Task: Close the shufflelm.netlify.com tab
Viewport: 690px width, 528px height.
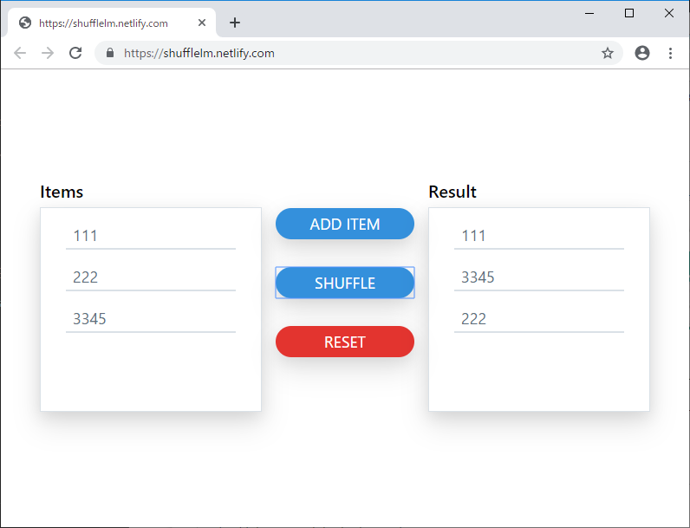Action: tap(202, 23)
